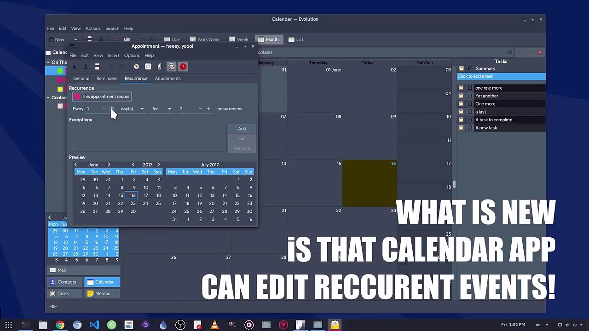Click the paperclip attachment icon
Image resolution: width=589 pixels, height=331 pixels.
tap(159, 67)
